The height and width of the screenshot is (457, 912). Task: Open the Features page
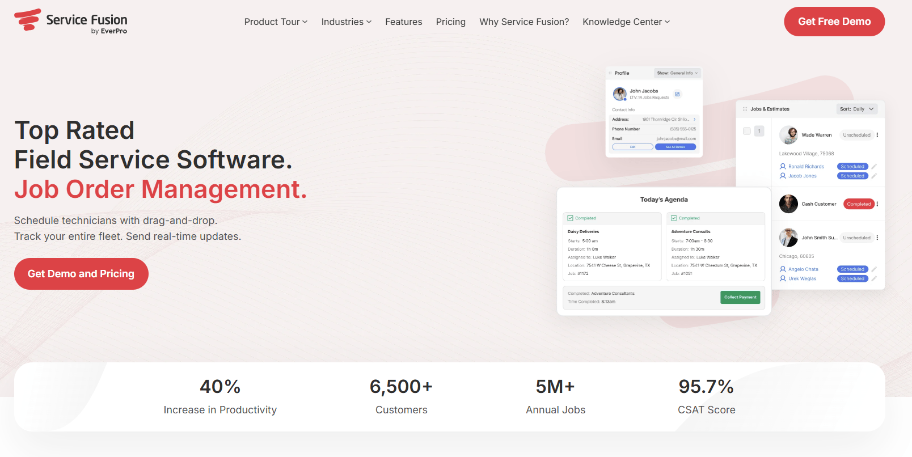point(404,22)
